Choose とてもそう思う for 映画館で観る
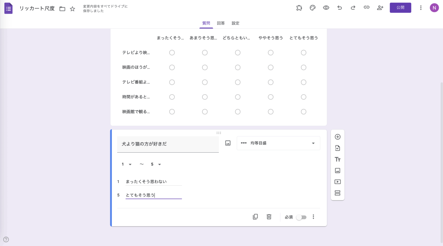 (303, 112)
